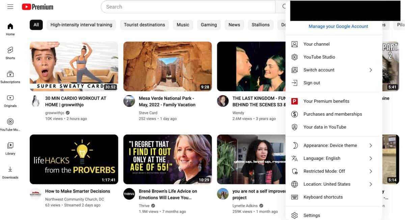Click the Wendy channel name

pyautogui.click(x=238, y=113)
